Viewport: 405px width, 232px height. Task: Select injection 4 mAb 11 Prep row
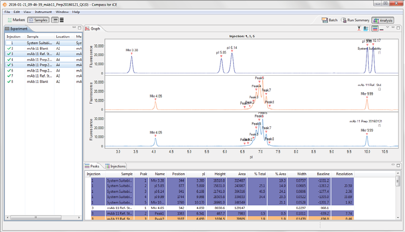coord(39,59)
